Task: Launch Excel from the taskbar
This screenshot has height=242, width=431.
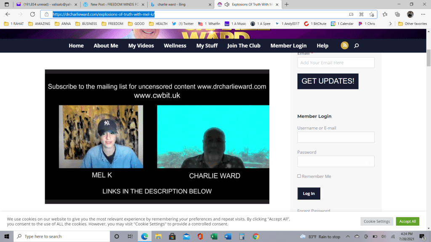Action: (x=214, y=237)
